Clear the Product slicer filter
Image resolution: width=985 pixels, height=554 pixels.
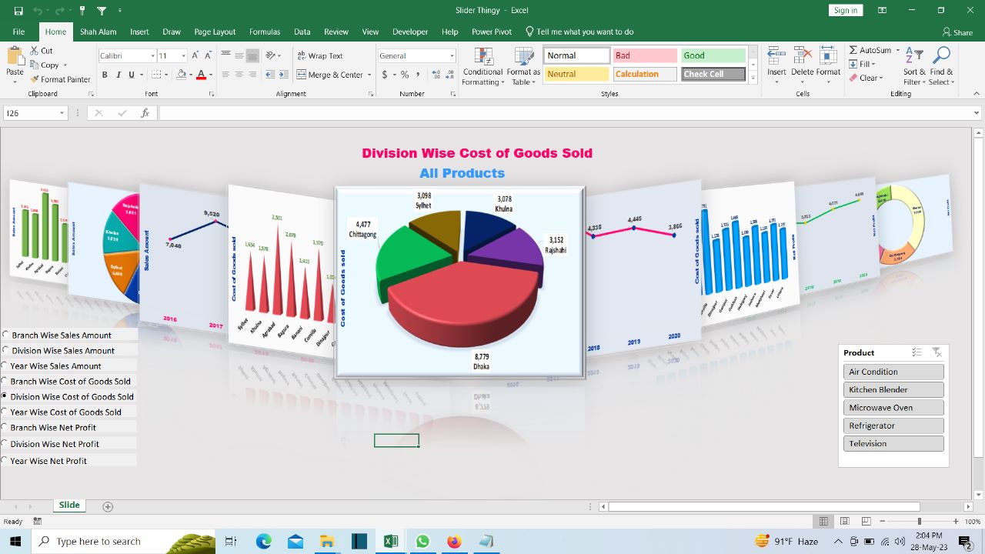pyautogui.click(x=937, y=352)
